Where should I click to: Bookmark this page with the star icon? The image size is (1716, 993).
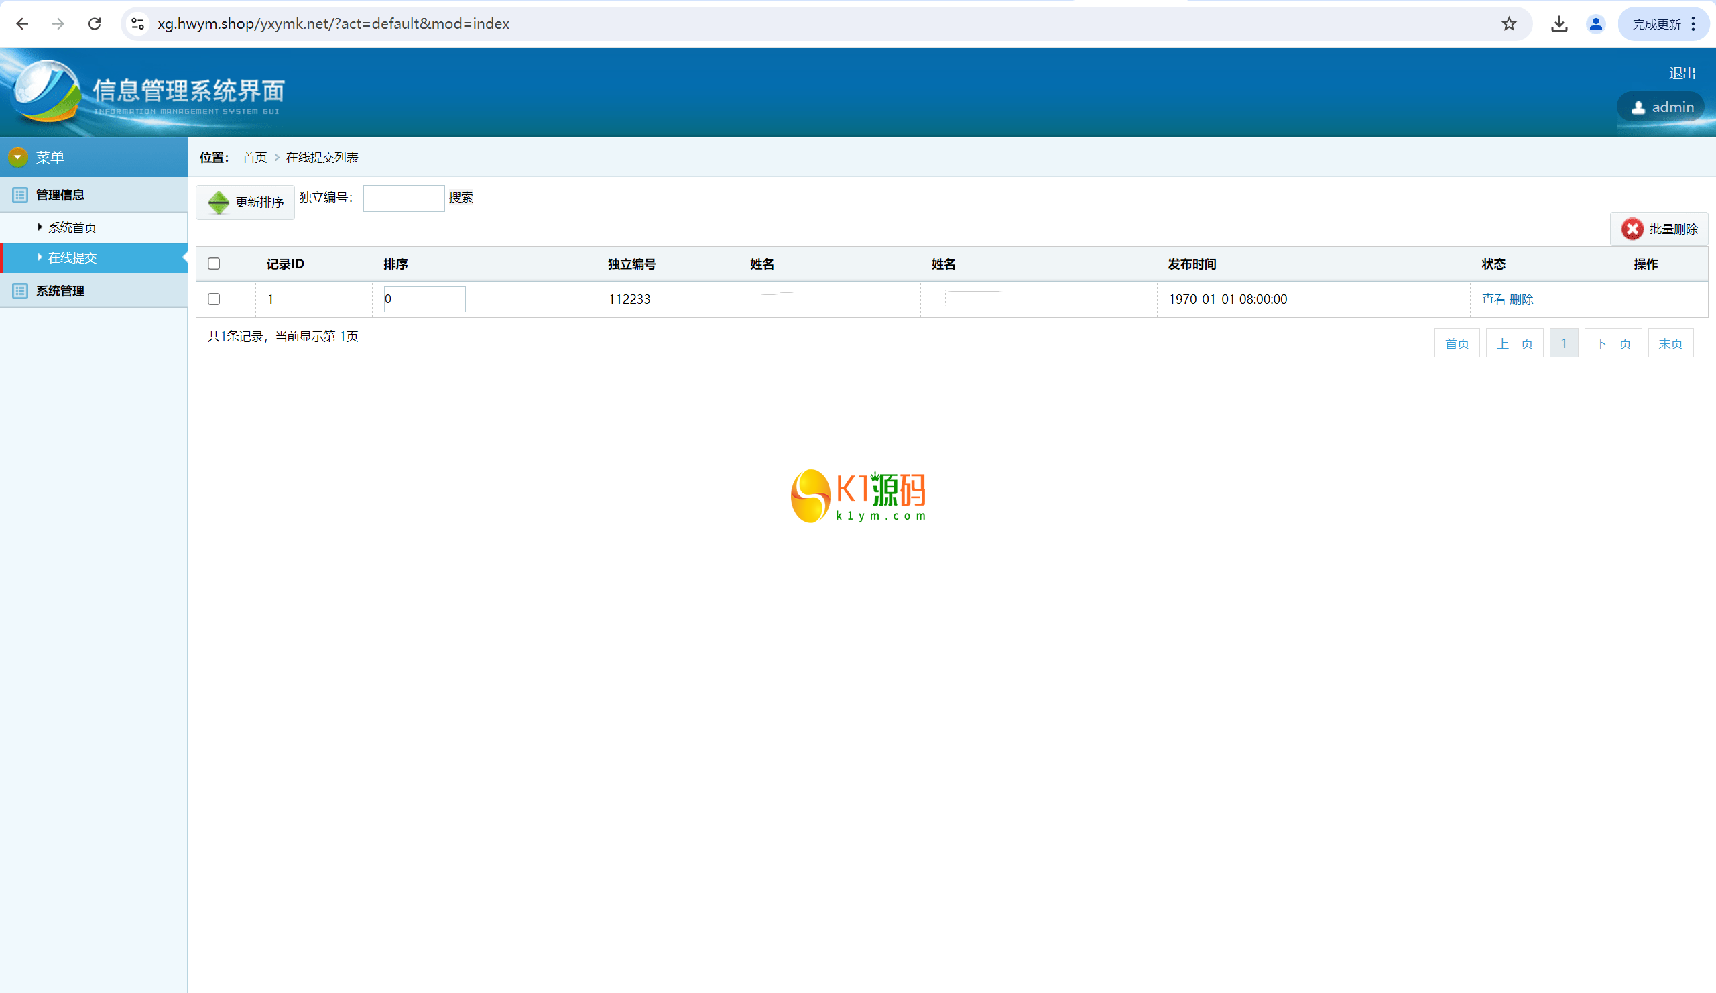pos(1509,24)
